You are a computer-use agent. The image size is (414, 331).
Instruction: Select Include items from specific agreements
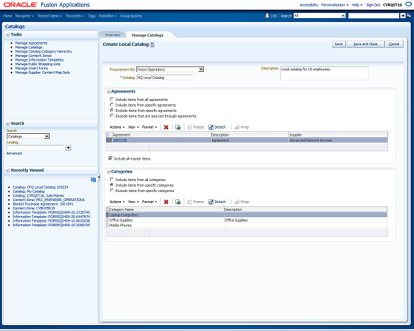click(x=112, y=105)
